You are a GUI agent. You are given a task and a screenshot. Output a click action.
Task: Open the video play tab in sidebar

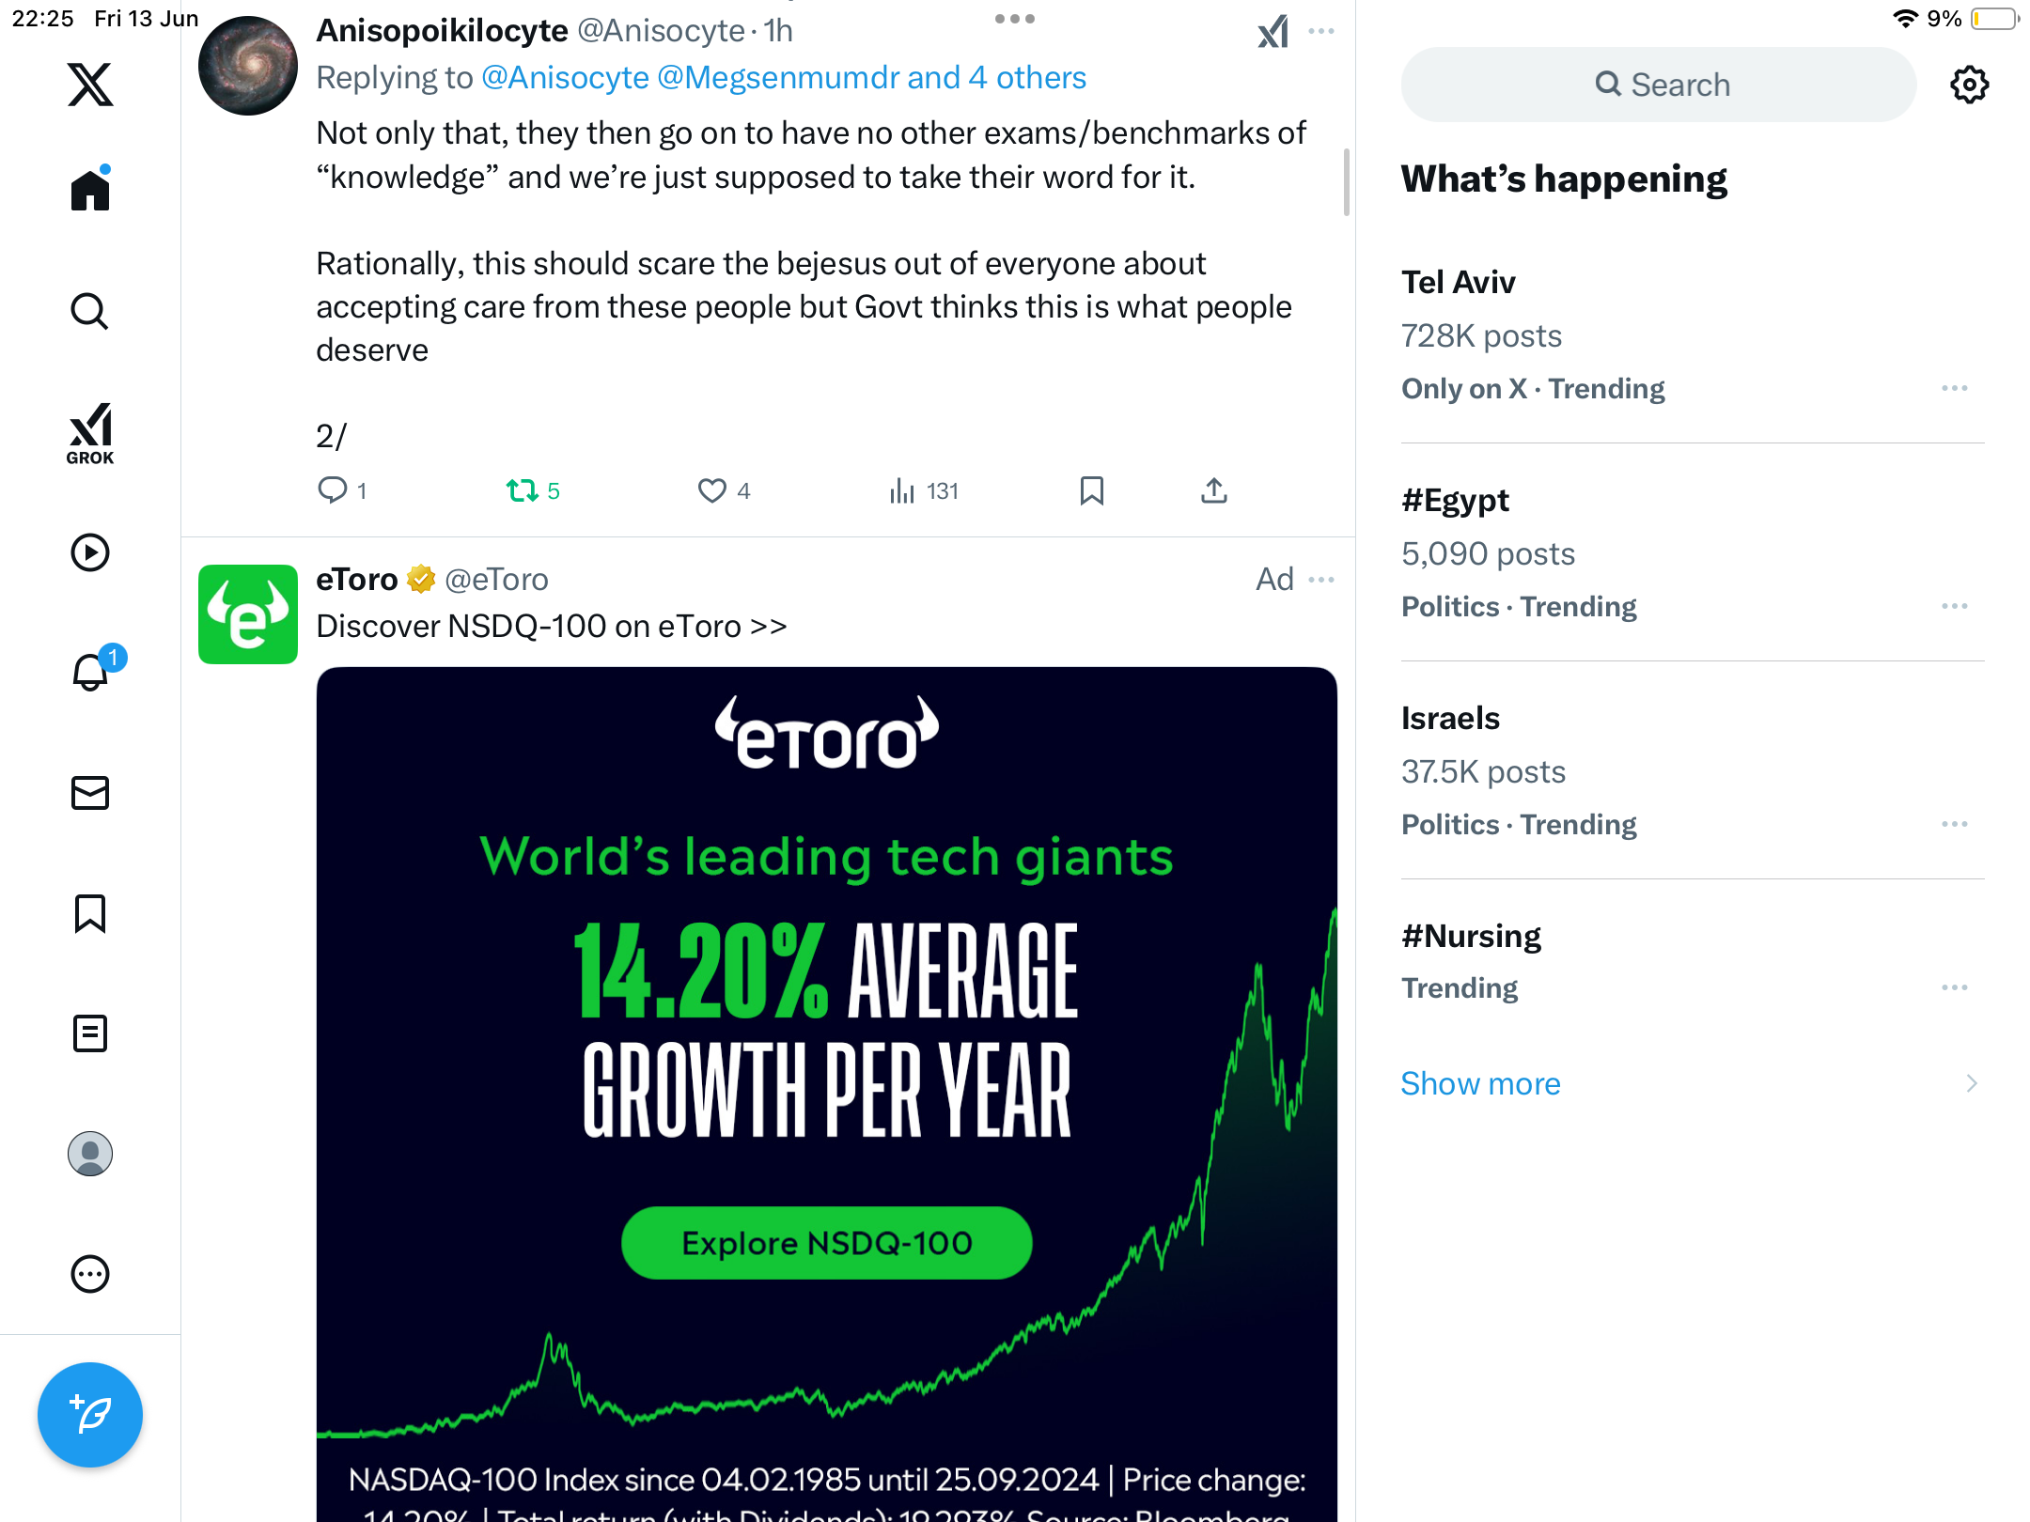pyautogui.click(x=90, y=552)
